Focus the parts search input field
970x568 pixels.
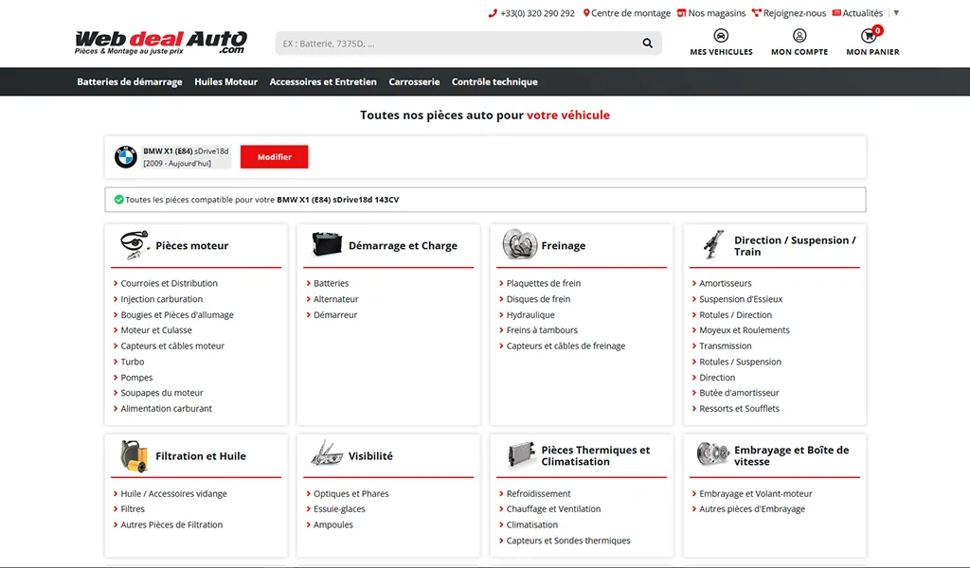pos(455,43)
